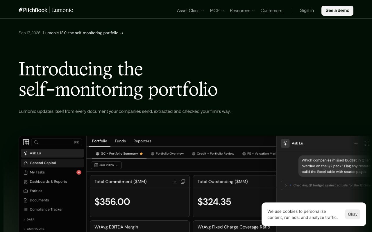
Task: Click the $356.00 Total Commitment value
Action: pos(112,202)
